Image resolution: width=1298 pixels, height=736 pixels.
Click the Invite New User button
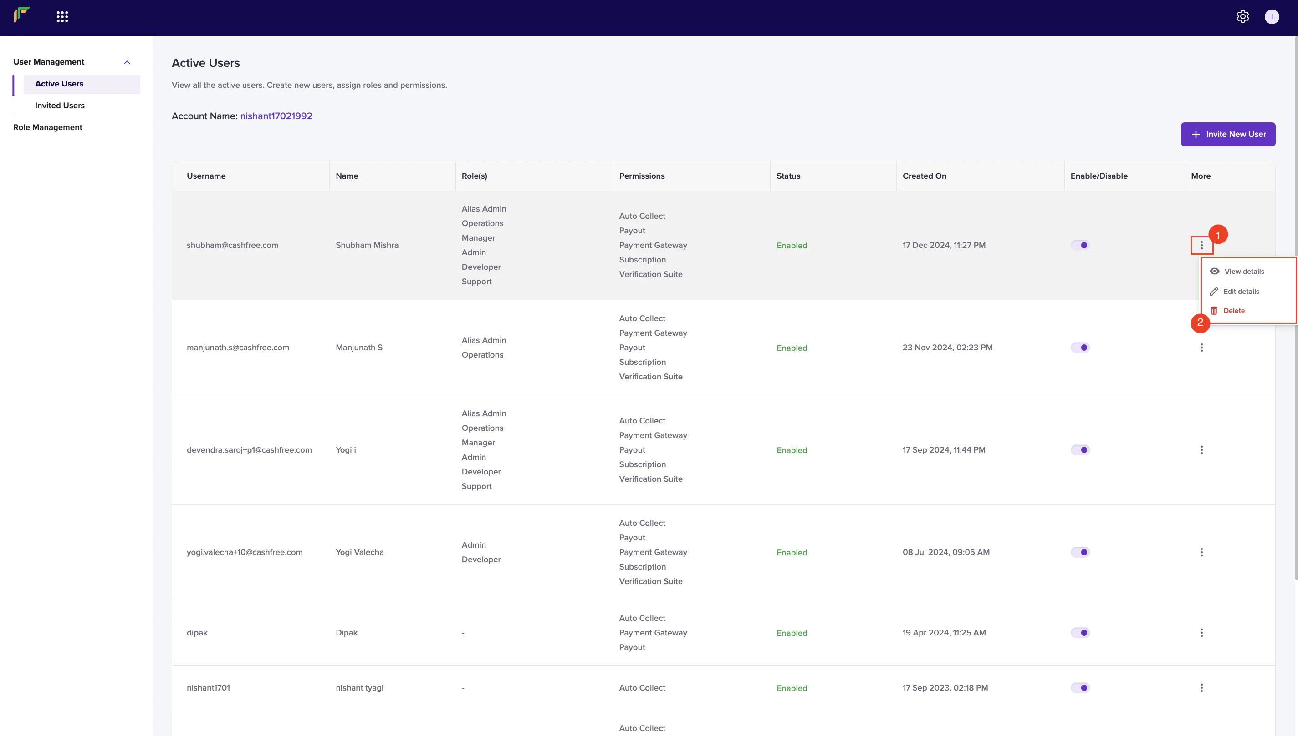click(1228, 135)
